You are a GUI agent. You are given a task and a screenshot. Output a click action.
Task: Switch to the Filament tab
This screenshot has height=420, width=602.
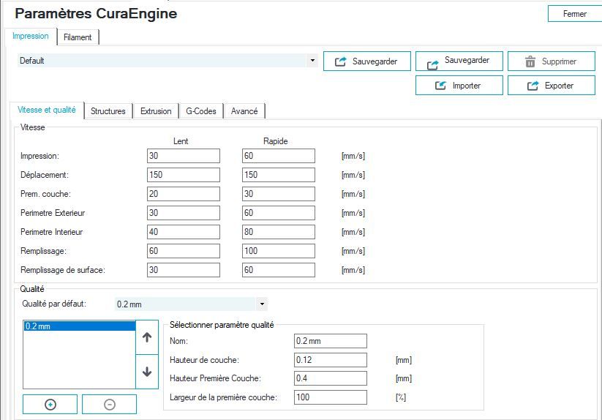pyautogui.click(x=78, y=37)
